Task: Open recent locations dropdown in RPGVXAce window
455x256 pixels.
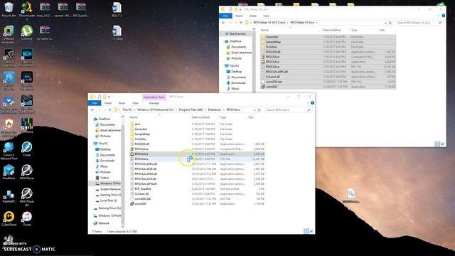Action: [105, 110]
